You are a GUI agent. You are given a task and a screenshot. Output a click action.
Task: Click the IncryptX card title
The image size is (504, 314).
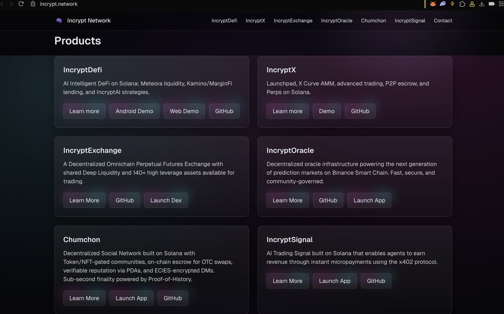281,70
